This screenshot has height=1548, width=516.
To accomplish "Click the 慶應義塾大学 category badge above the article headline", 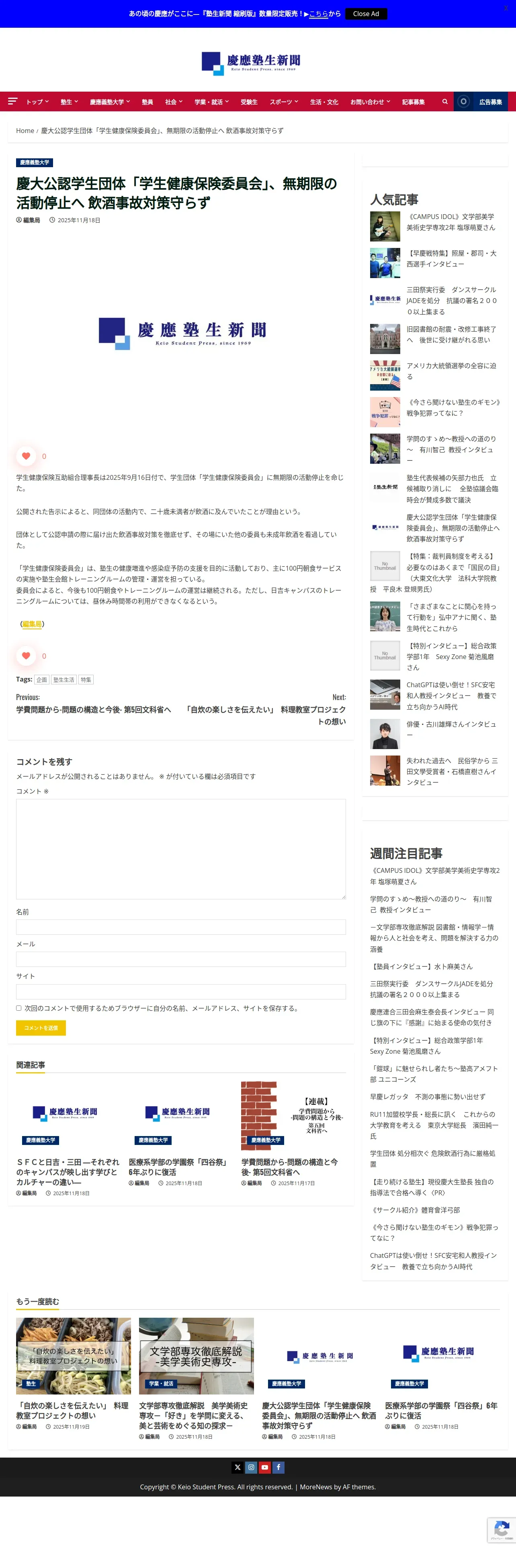I will [34, 162].
